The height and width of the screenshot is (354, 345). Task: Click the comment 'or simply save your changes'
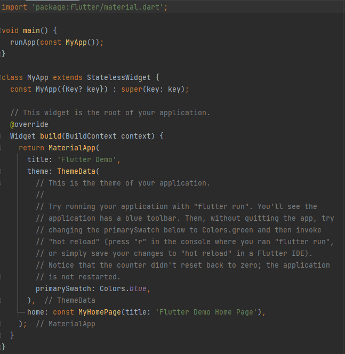(174, 254)
